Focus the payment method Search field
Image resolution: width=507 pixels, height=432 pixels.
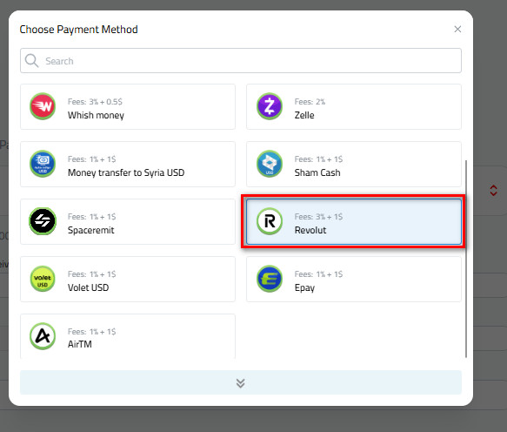(241, 61)
